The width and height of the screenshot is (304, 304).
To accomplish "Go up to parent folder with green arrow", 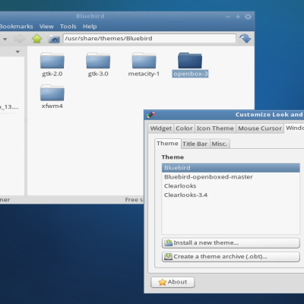I will 37,39.
